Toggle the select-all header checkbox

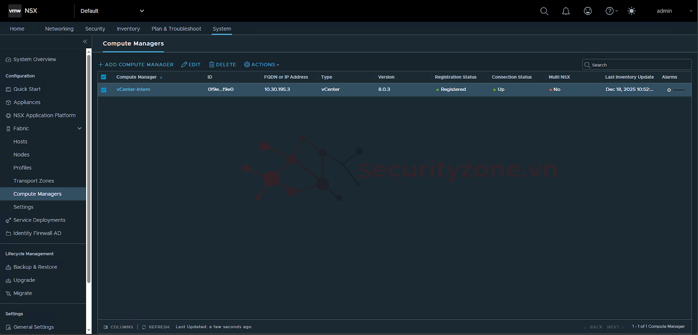pos(104,77)
